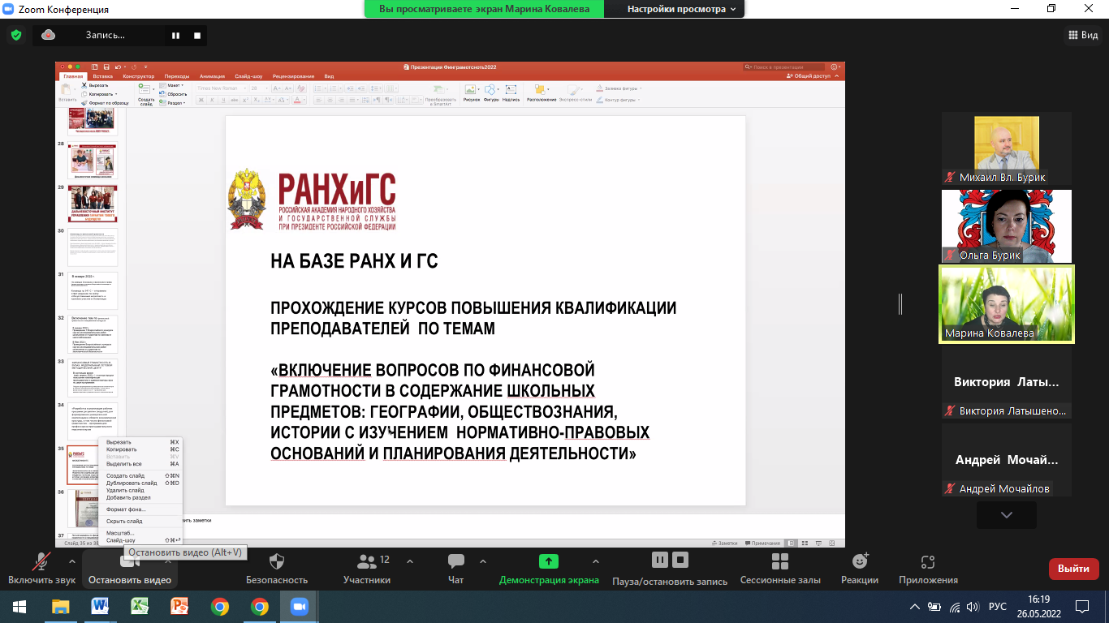The width and height of the screenshot is (1109, 623).
Task: Click green Демонстрация экрана share button
Action: click(549, 568)
